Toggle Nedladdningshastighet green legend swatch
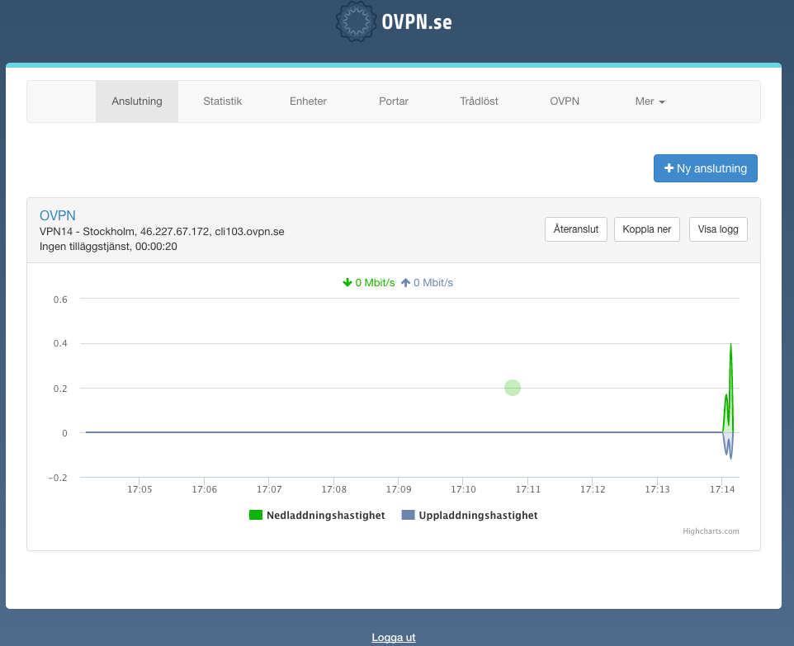Image resolution: width=794 pixels, height=646 pixels. tap(256, 515)
